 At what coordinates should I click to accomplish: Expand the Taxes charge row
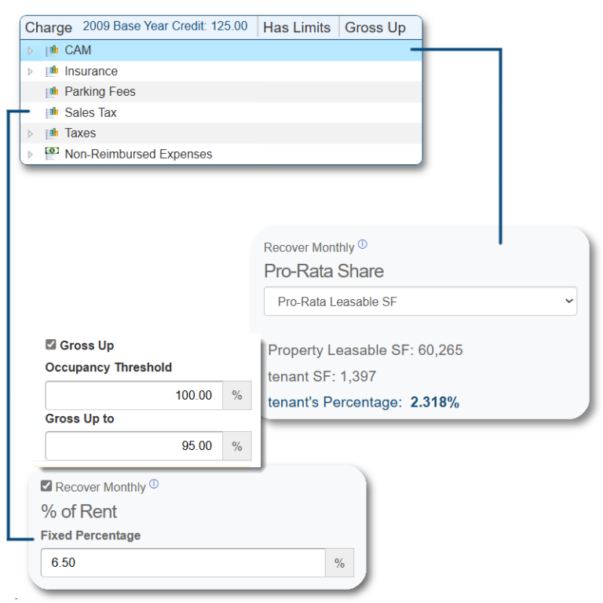coord(31,133)
